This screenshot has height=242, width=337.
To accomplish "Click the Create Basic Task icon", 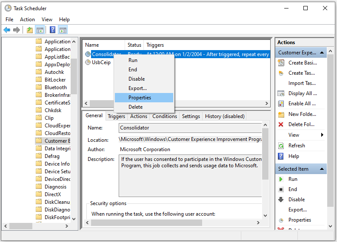I will coord(281,63).
